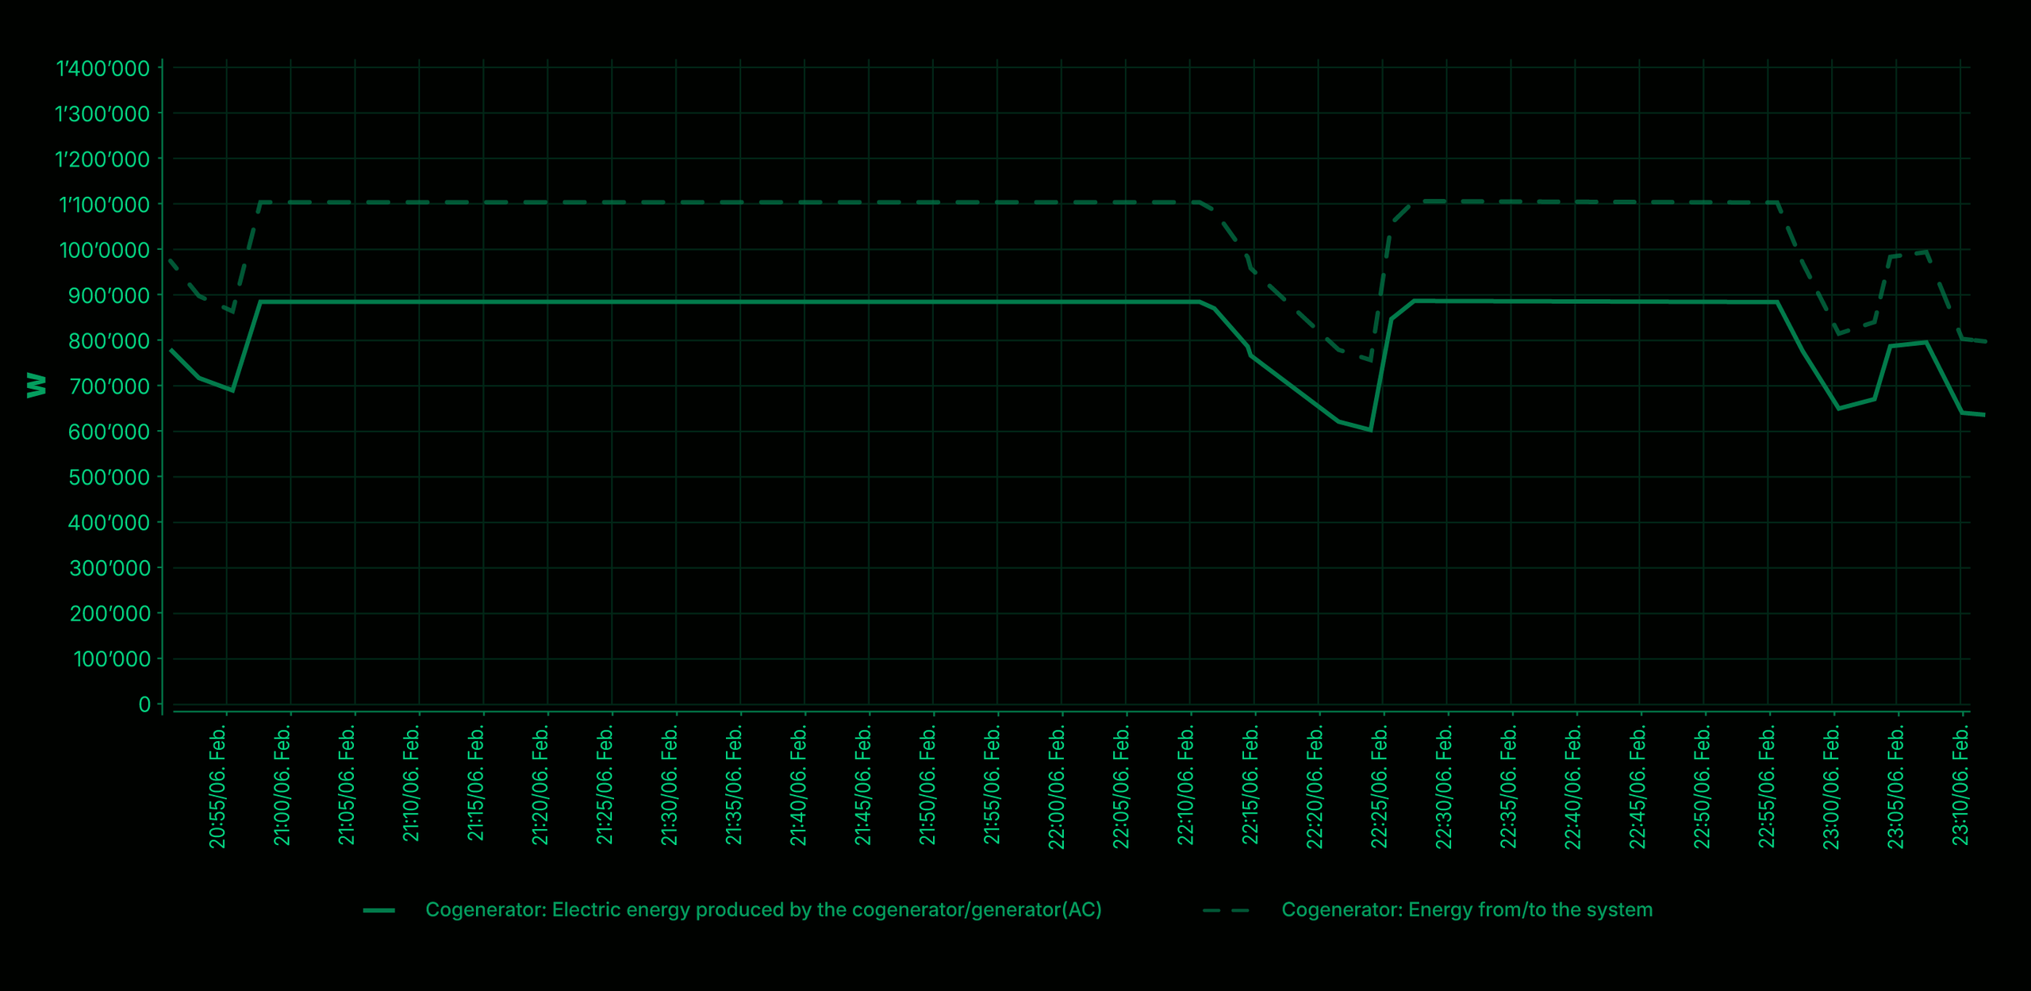Click the 23:00/06. Feb. time label
Viewport: 2031px width, 991px height.
1830,787
